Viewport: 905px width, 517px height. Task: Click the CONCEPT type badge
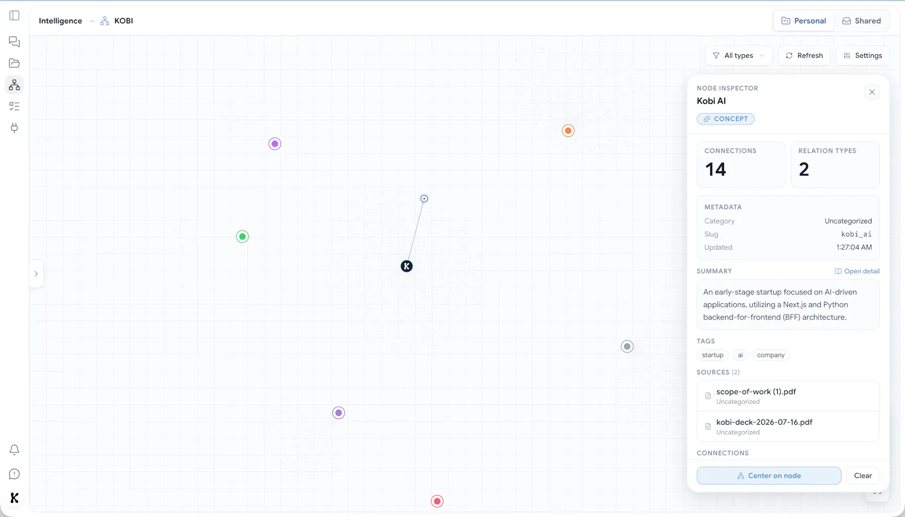[x=726, y=119]
